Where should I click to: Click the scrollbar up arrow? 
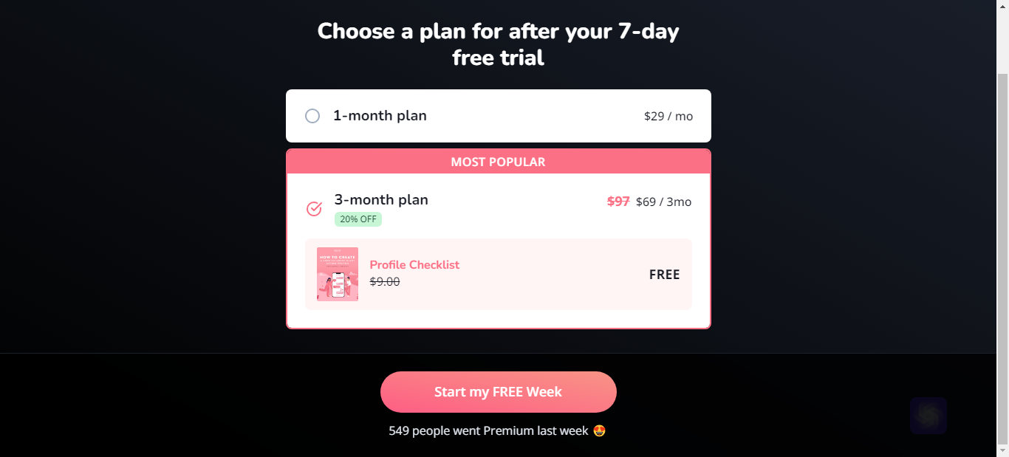tap(1002, 6)
